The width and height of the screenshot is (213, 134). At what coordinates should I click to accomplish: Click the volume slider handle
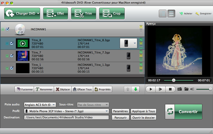pyautogui.click(x=210, y=89)
